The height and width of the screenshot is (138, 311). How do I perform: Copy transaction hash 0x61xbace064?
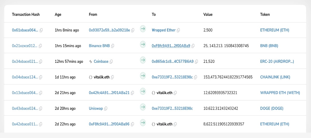pyautogui.click(x=41, y=30)
